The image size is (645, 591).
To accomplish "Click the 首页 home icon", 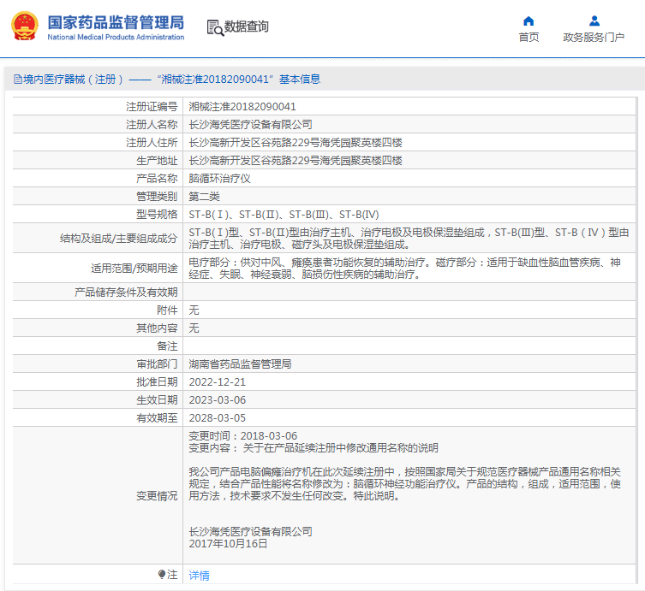I will point(529,21).
